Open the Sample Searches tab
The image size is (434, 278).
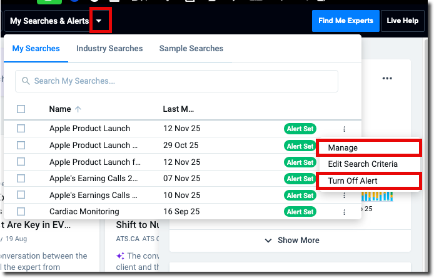click(x=191, y=49)
